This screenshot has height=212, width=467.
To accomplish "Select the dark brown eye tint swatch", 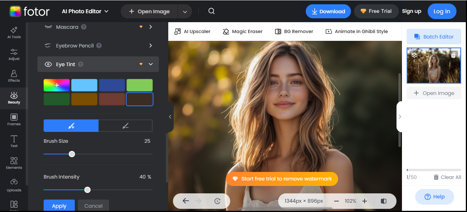I will (x=140, y=99).
